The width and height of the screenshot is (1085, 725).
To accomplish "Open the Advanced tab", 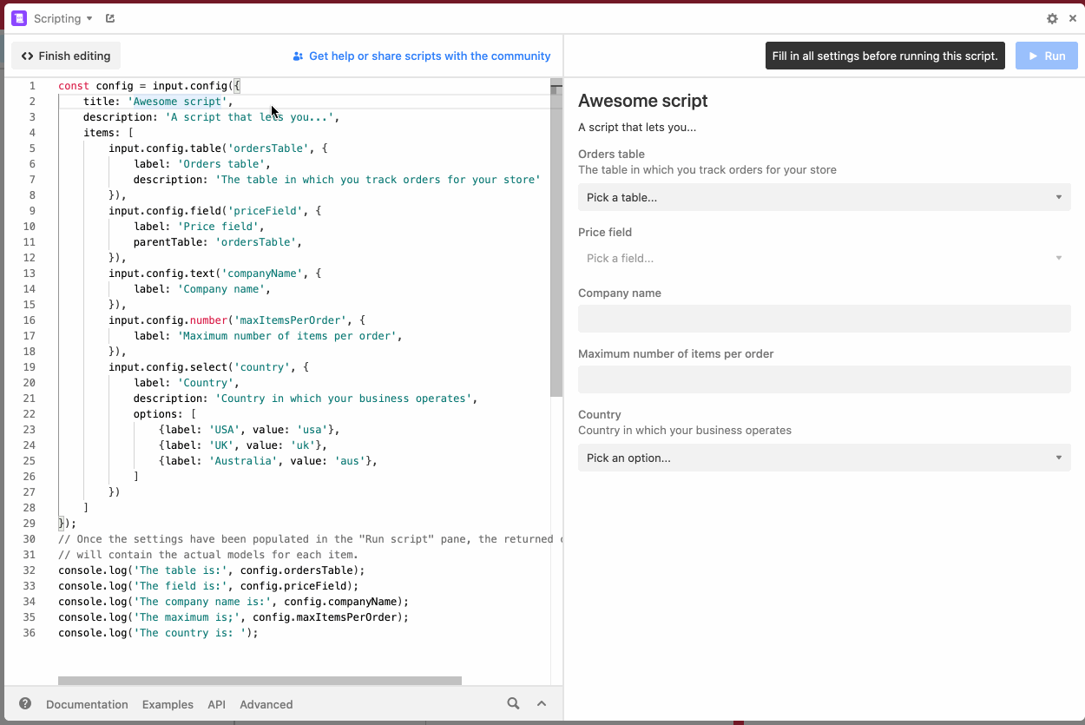I will point(266,704).
